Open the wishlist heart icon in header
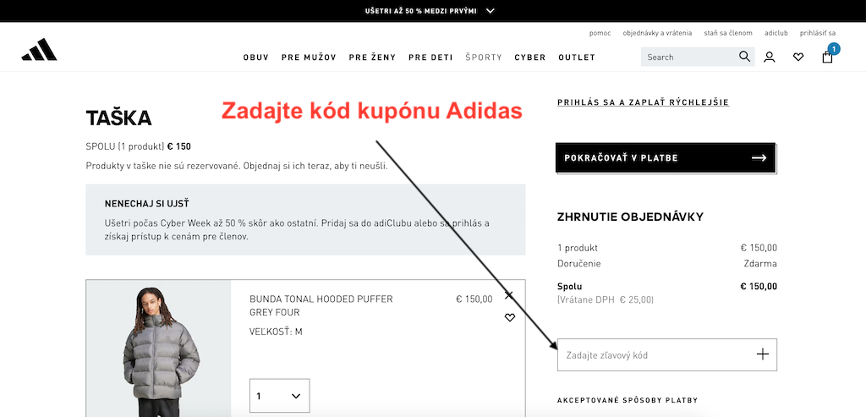Image resolution: width=866 pixels, height=417 pixels. (x=798, y=57)
